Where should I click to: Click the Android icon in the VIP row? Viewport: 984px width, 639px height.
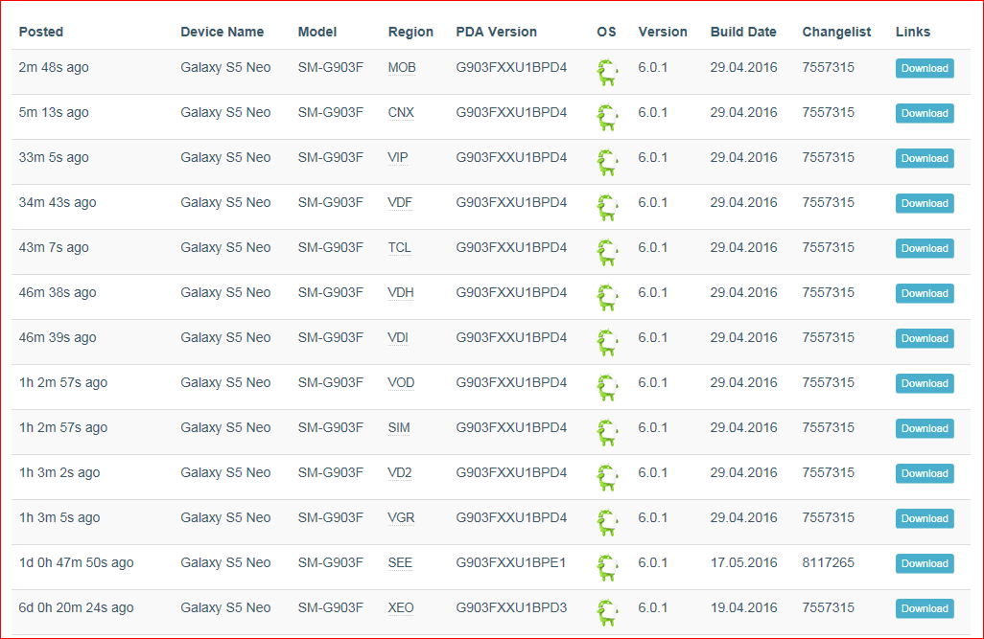pos(607,163)
